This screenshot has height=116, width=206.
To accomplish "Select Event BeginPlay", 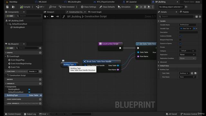I will point(18,60).
